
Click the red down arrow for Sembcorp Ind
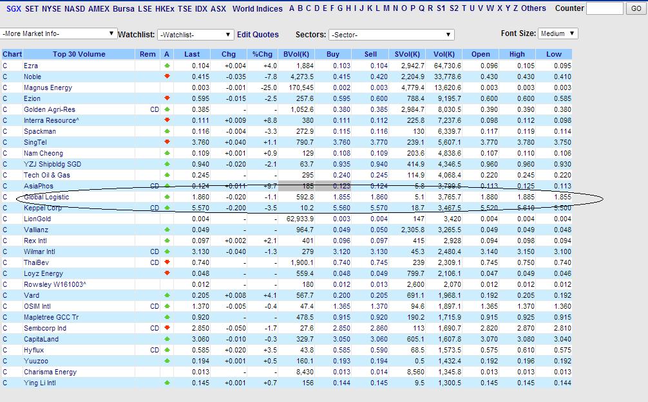[x=167, y=327]
